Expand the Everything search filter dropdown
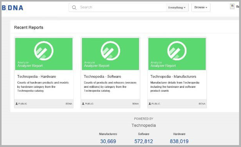 [x=177, y=7]
